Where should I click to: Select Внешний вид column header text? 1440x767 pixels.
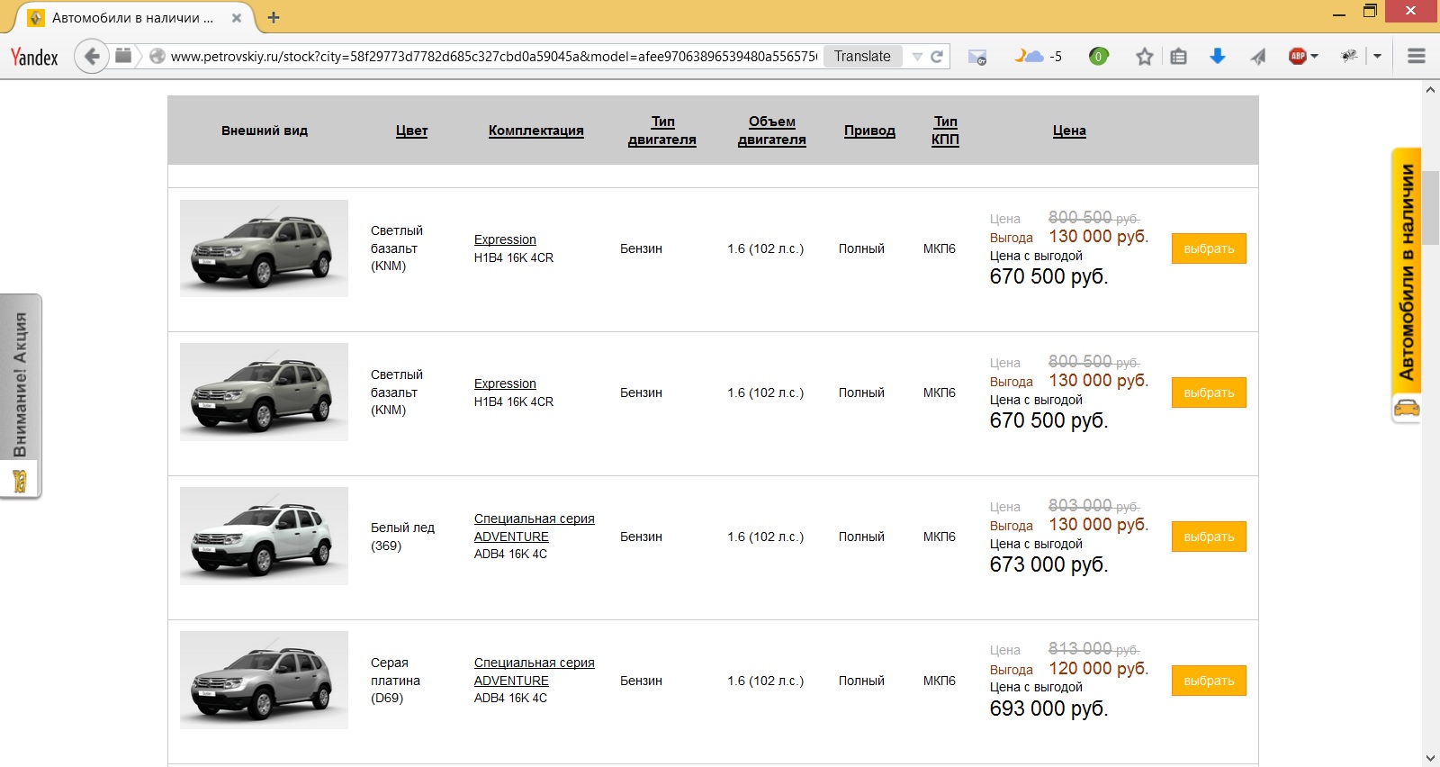(265, 131)
